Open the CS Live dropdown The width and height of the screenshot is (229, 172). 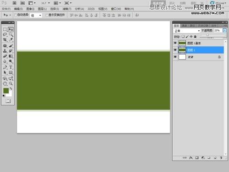(x=218, y=3)
